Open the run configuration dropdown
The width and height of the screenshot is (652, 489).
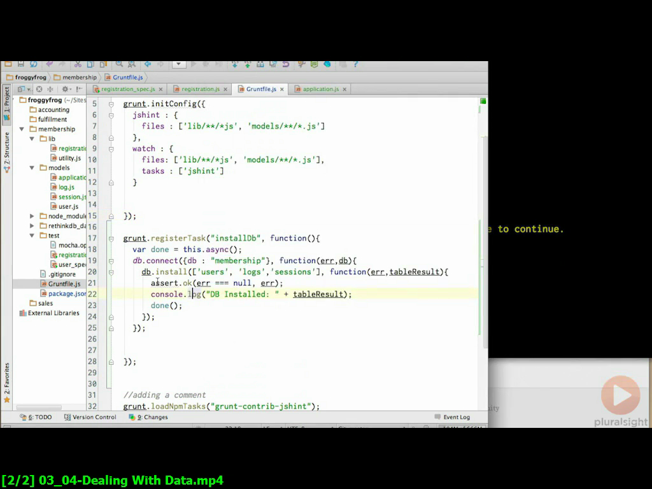(x=179, y=64)
